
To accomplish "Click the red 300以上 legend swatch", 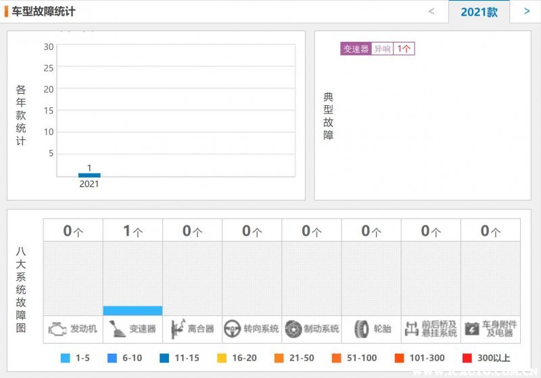I will point(467,358).
